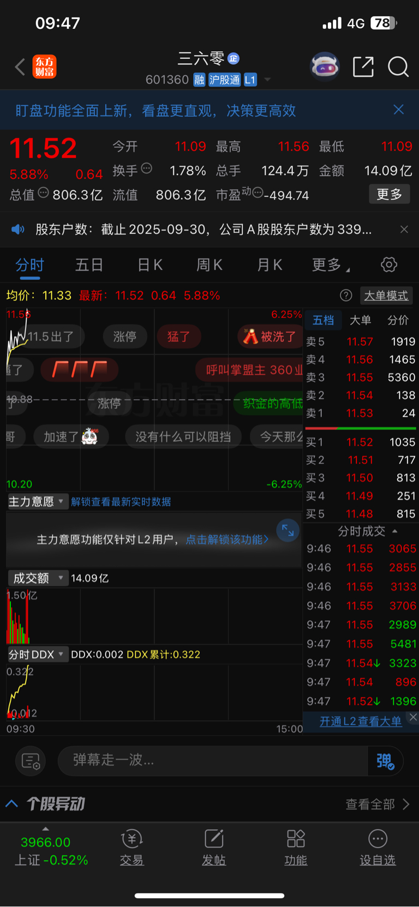Switch to the 月K tab
The height and width of the screenshot is (907, 419).
click(x=270, y=265)
